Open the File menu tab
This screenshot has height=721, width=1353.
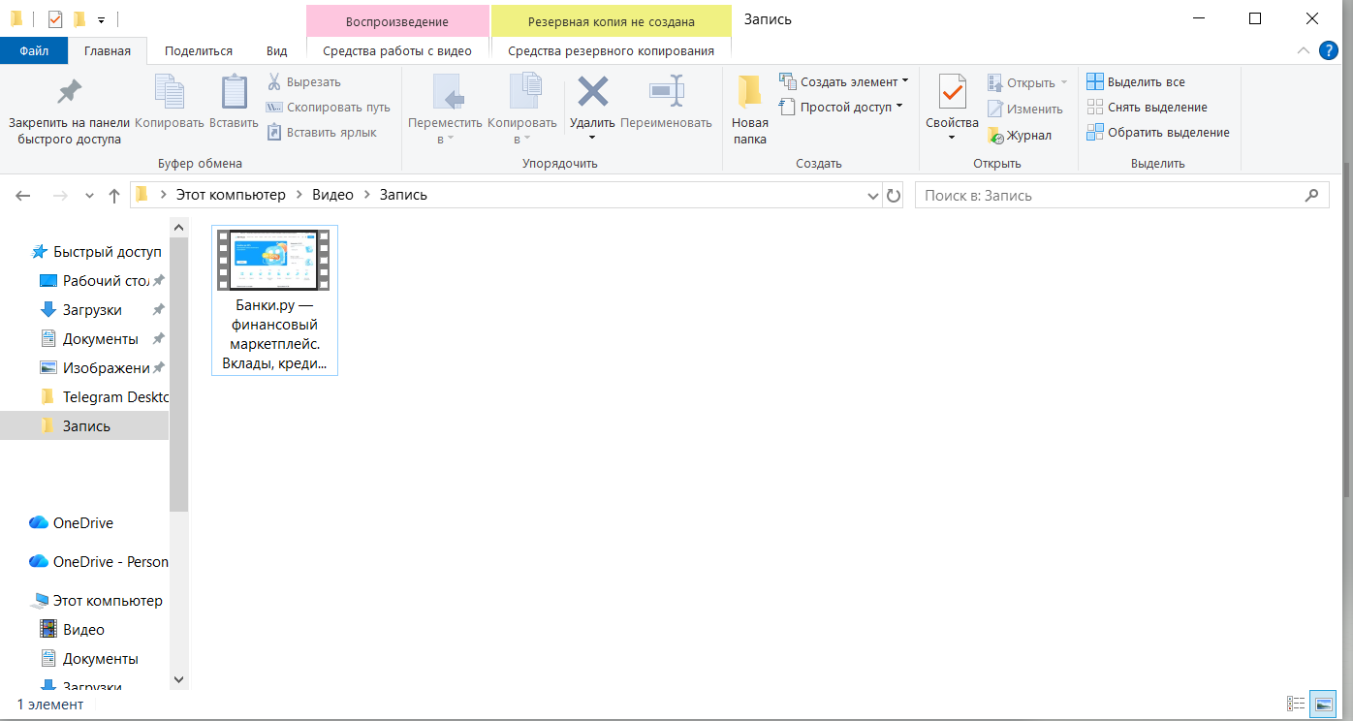click(x=34, y=51)
